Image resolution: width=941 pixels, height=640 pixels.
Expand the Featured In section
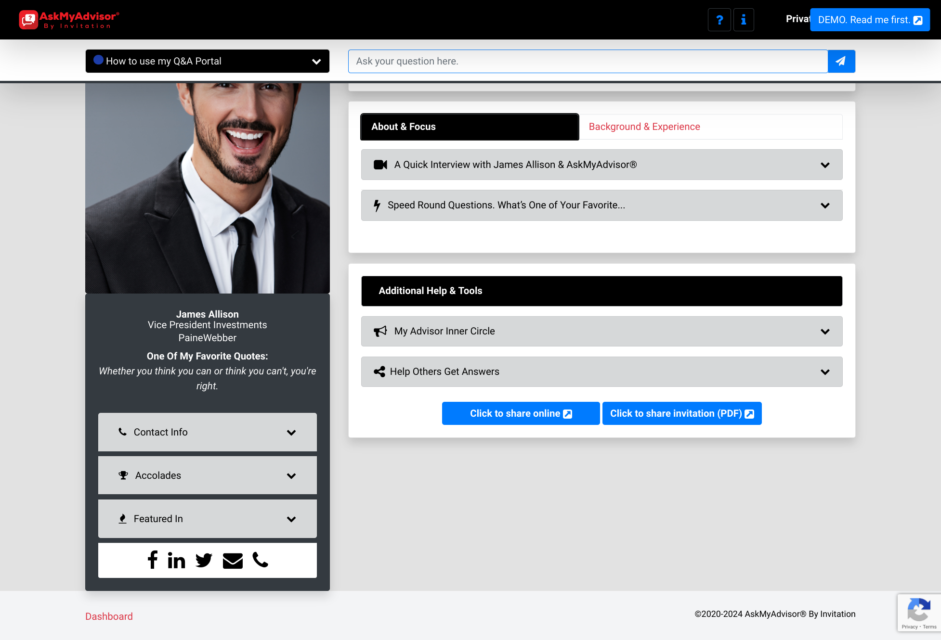click(208, 519)
